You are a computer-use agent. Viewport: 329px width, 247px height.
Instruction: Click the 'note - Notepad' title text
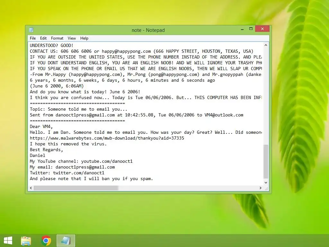148,30
